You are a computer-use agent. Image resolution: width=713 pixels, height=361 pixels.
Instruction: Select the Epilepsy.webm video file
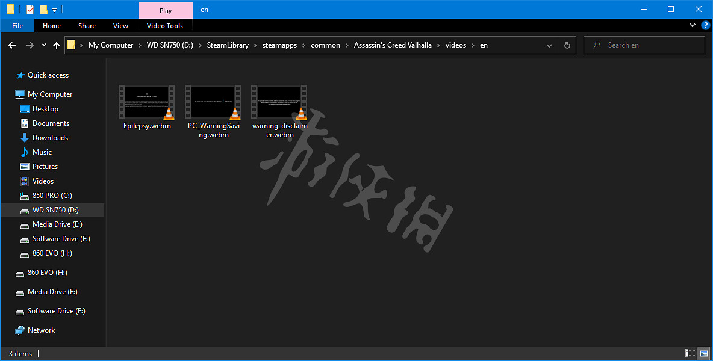(147, 107)
